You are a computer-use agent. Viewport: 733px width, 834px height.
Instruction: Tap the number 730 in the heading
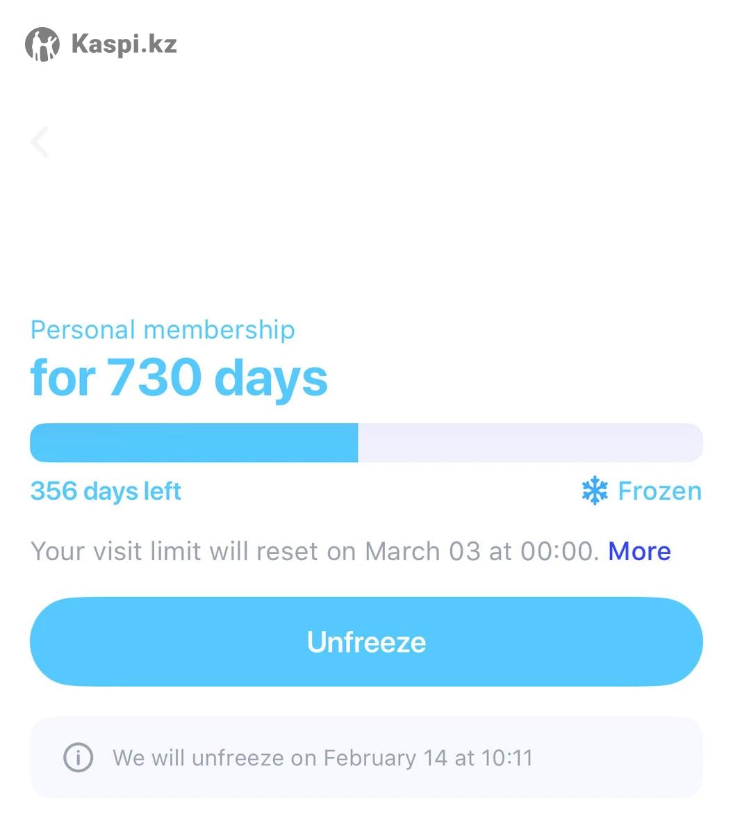[154, 378]
